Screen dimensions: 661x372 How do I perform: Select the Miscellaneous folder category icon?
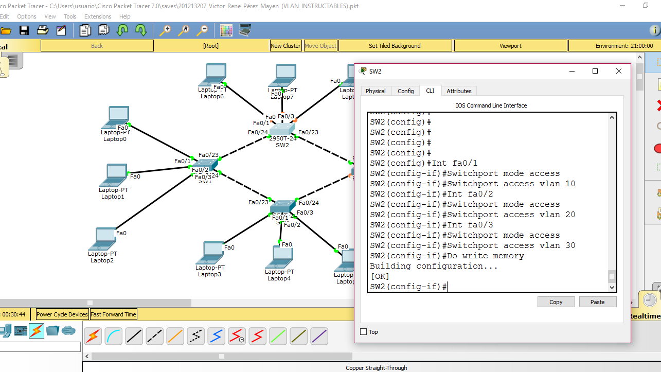(52, 330)
